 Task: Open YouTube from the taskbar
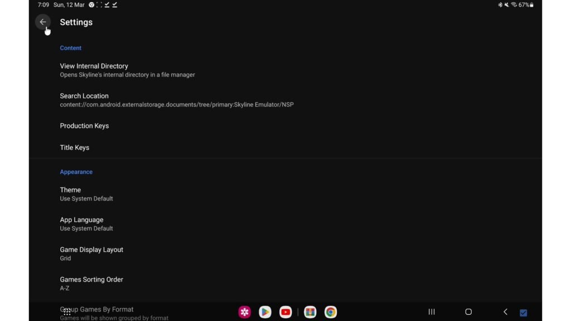coord(285,312)
